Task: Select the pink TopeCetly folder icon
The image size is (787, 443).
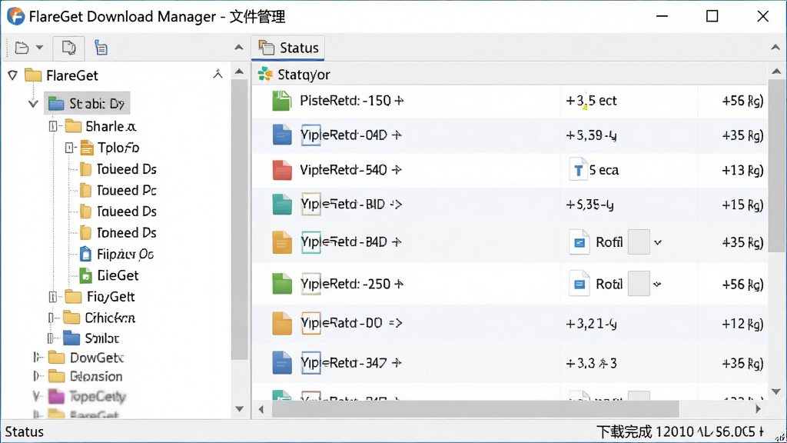Action: (56, 397)
